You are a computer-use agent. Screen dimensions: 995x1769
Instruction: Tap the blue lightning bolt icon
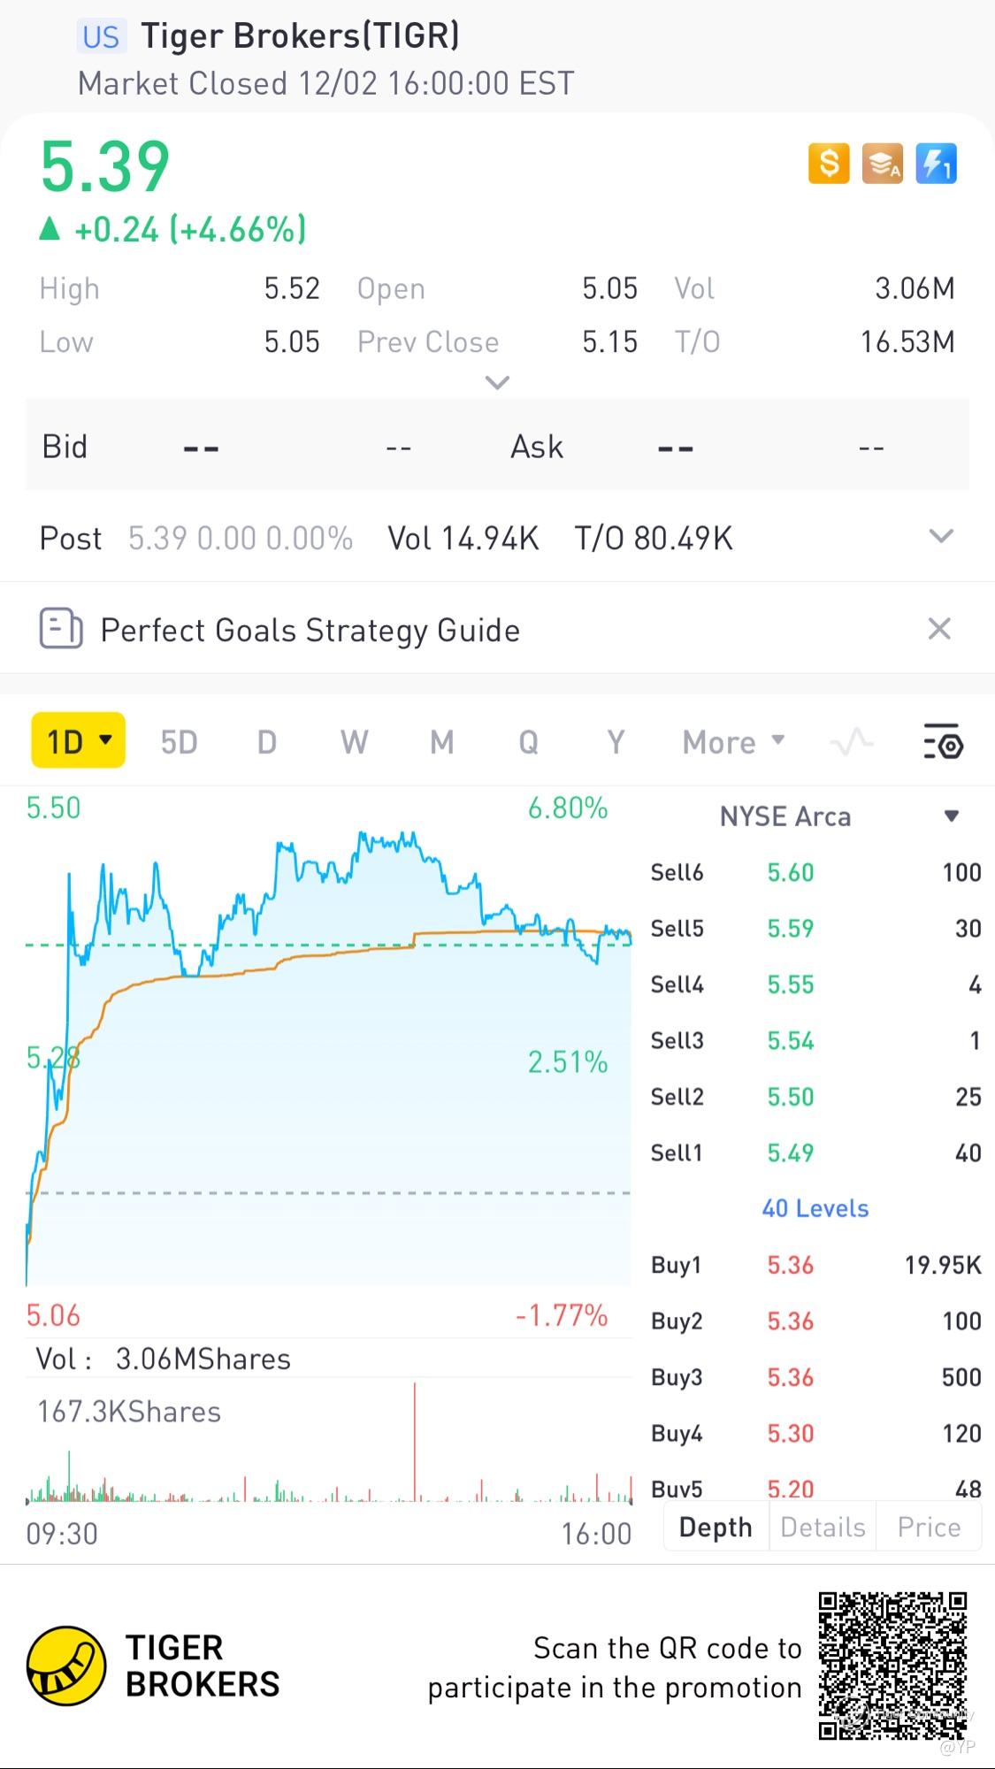(936, 164)
